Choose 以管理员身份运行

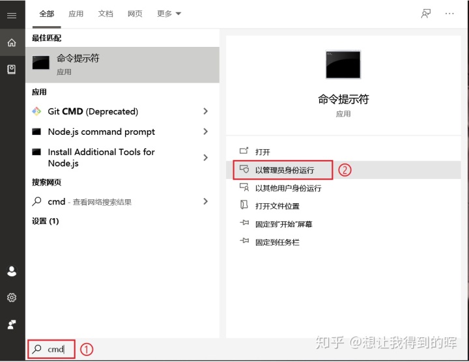[285, 170]
